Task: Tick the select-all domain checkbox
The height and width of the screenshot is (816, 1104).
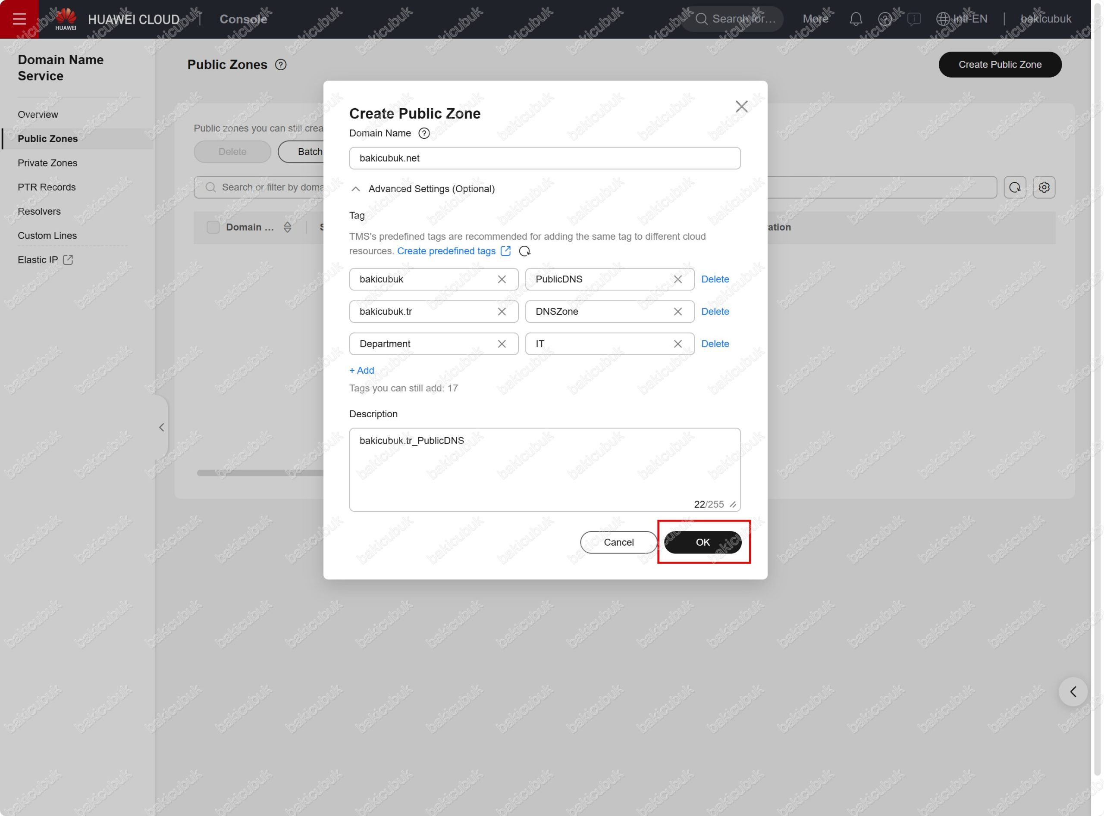Action: (x=213, y=227)
